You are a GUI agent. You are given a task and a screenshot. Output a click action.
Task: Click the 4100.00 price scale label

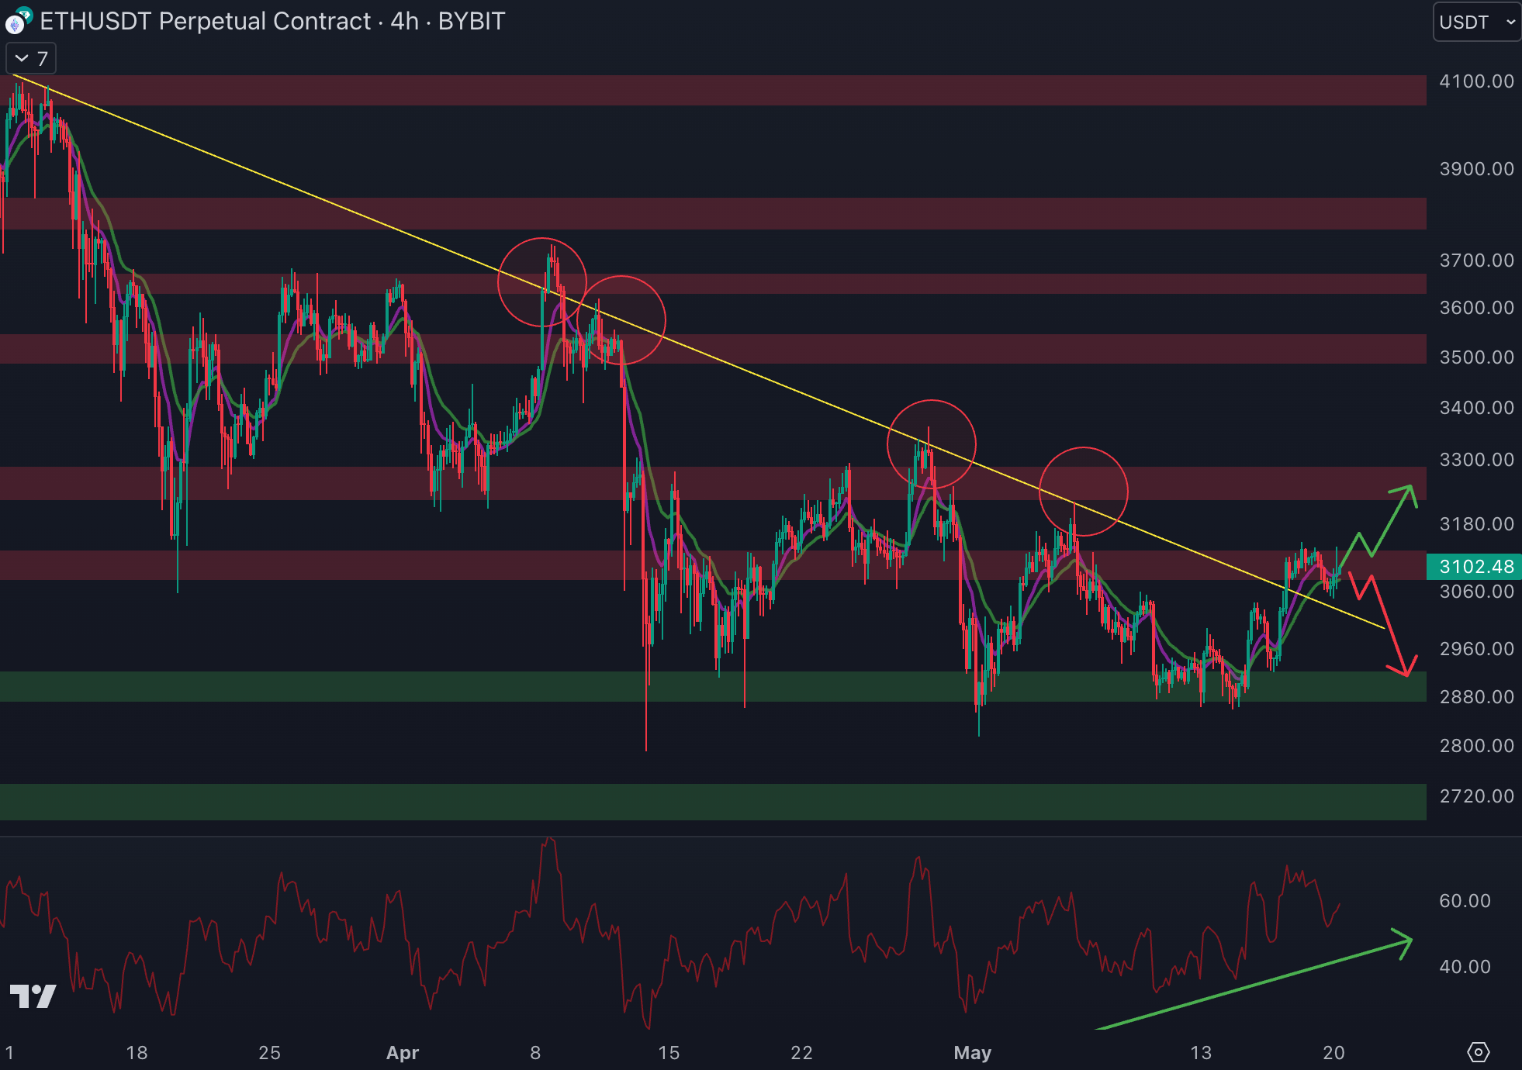point(1476,81)
